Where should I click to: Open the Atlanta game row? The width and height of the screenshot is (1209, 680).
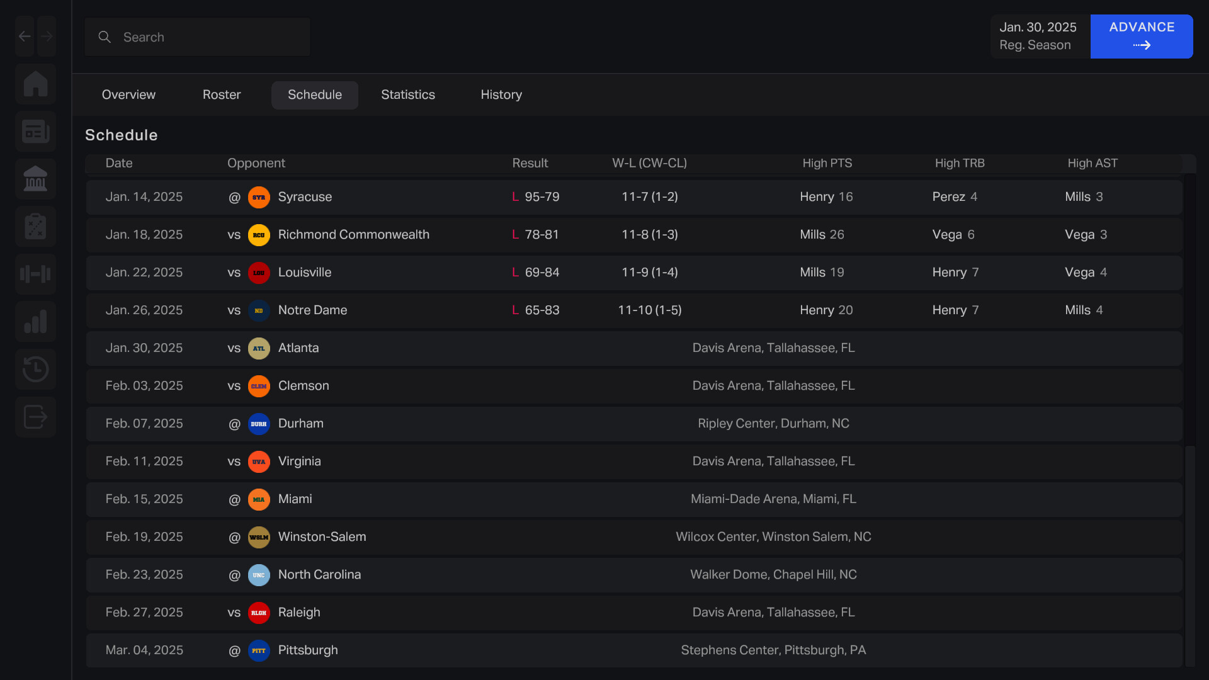(x=633, y=348)
